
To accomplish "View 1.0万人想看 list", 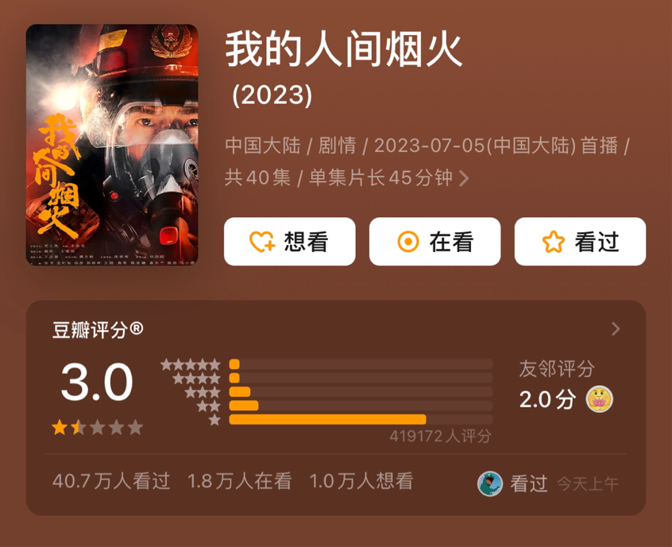I will pyautogui.click(x=361, y=481).
